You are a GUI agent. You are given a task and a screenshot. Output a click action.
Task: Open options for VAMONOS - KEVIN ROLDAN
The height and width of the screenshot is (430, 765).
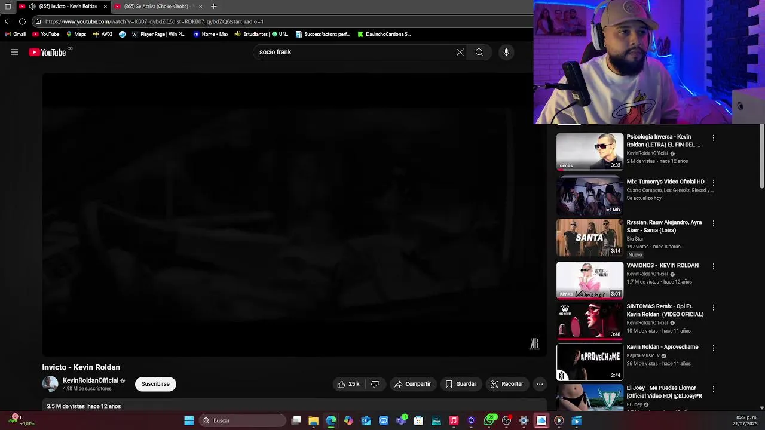[713, 266]
